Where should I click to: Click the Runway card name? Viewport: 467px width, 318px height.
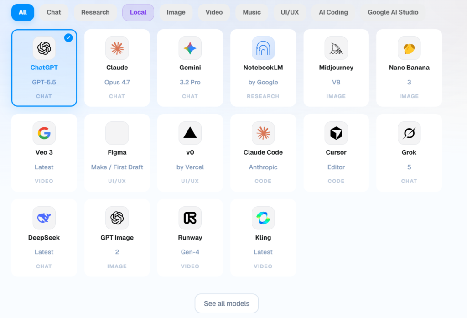pyautogui.click(x=190, y=238)
